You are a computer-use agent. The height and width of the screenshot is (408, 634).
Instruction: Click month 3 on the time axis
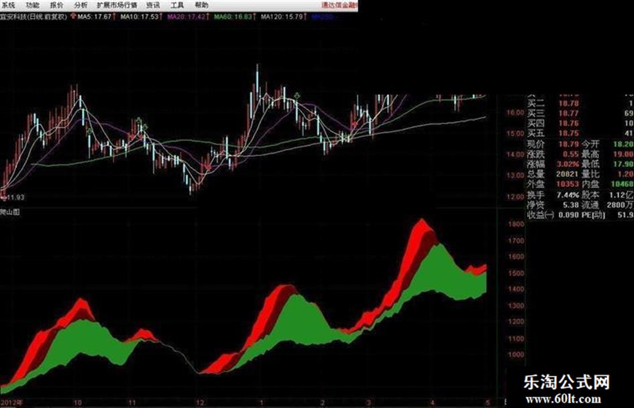click(368, 403)
